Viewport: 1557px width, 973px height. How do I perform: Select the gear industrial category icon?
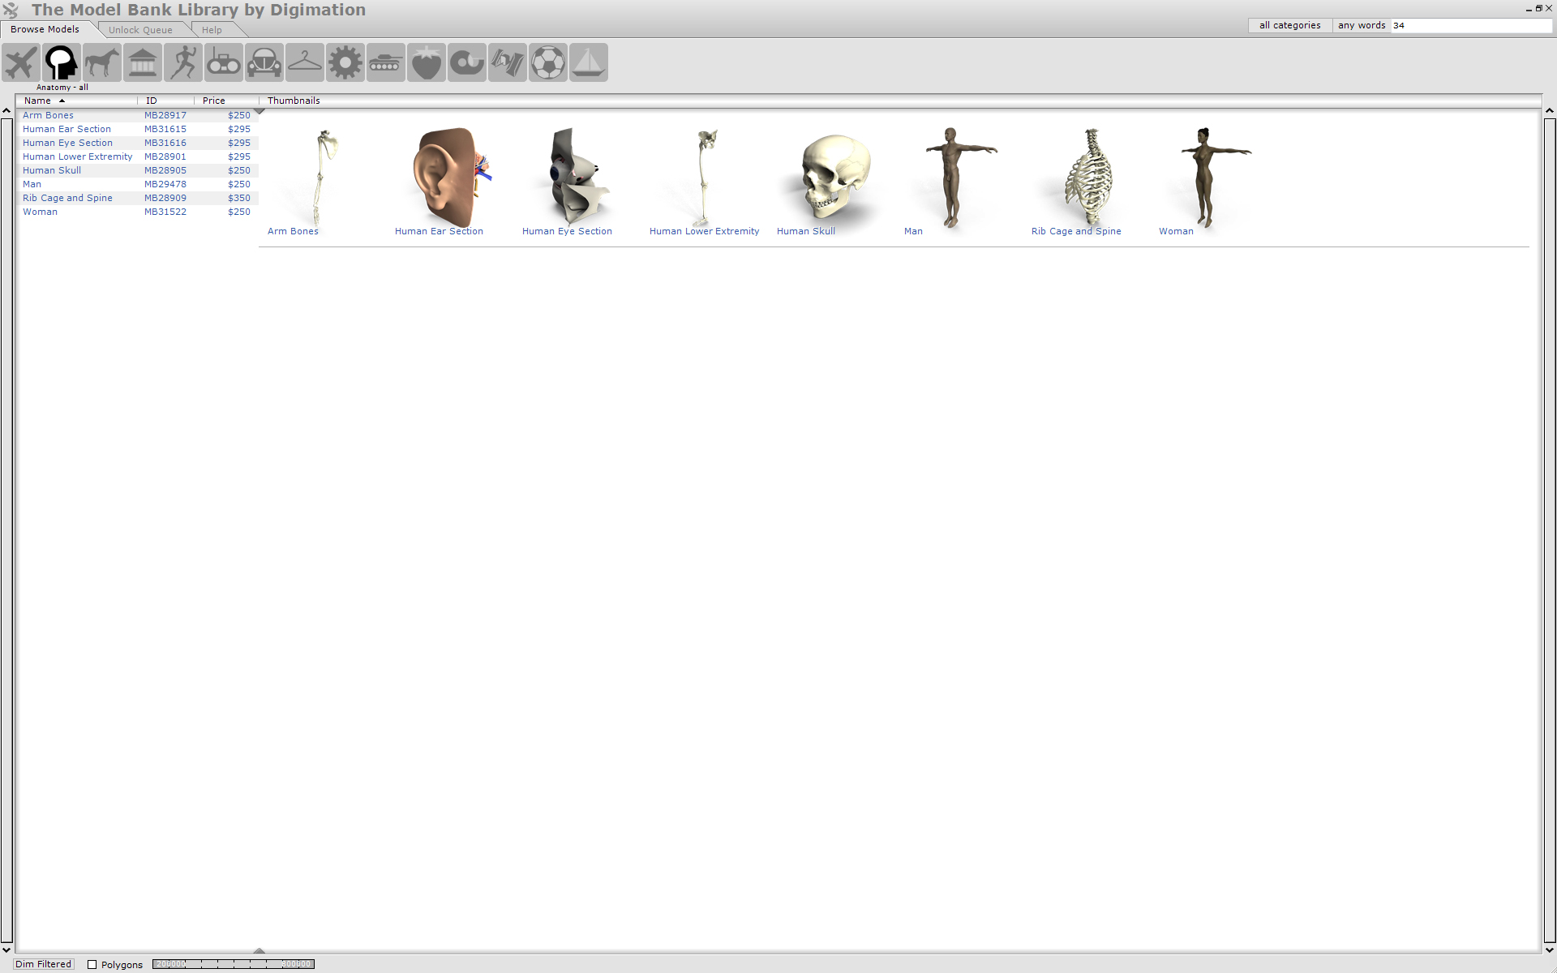(345, 62)
